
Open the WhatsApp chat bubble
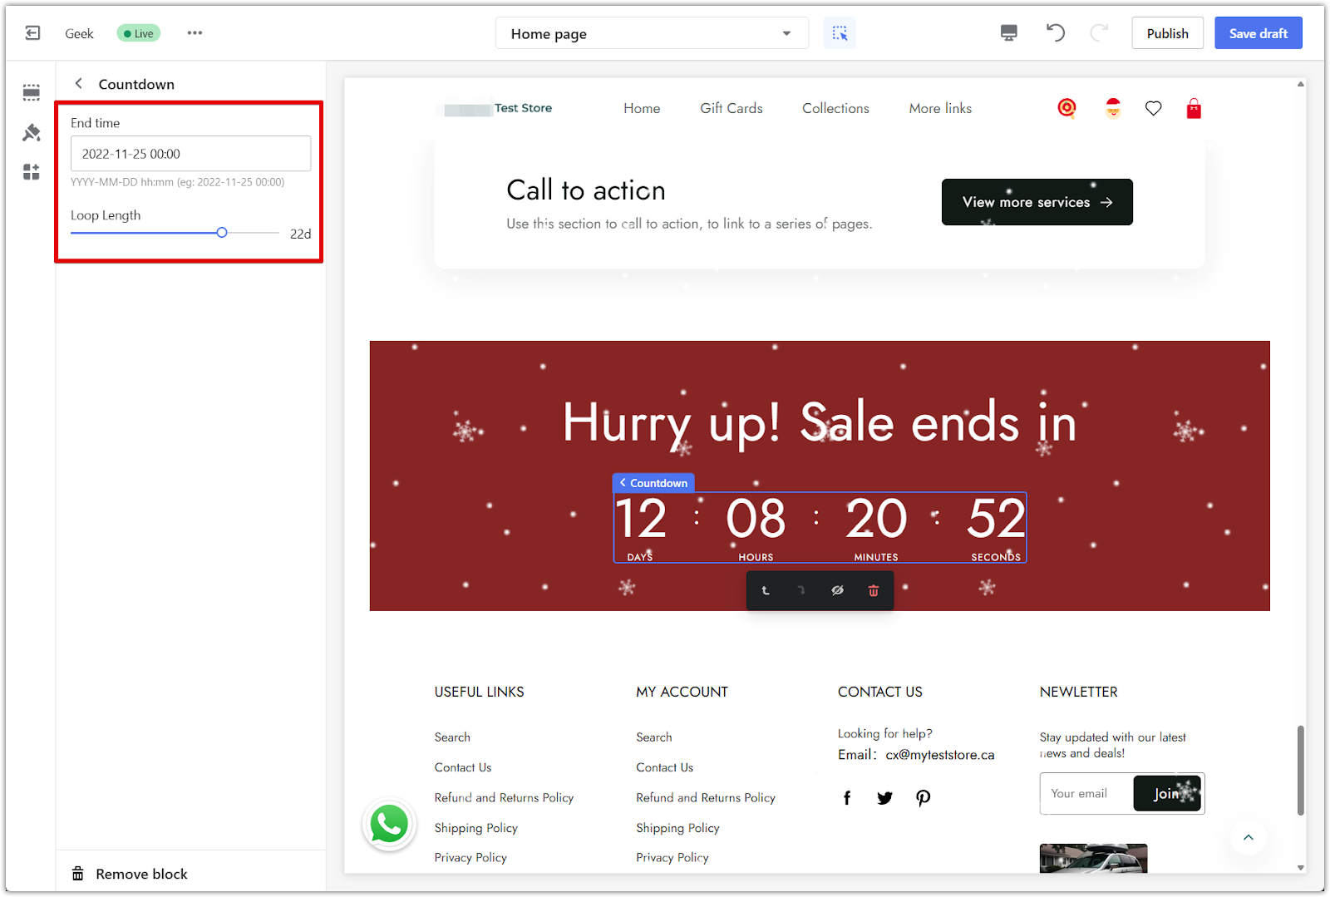(x=389, y=825)
